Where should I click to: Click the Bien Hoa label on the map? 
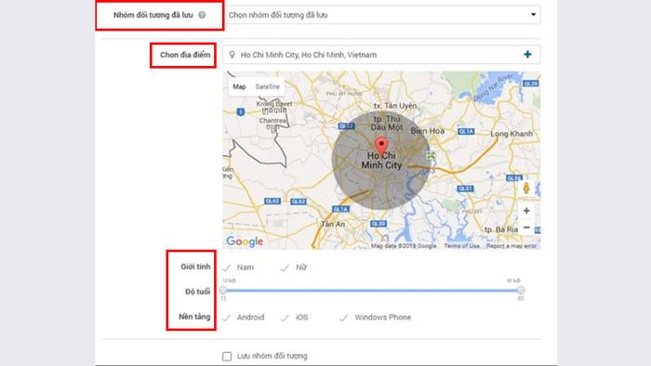pyautogui.click(x=428, y=131)
